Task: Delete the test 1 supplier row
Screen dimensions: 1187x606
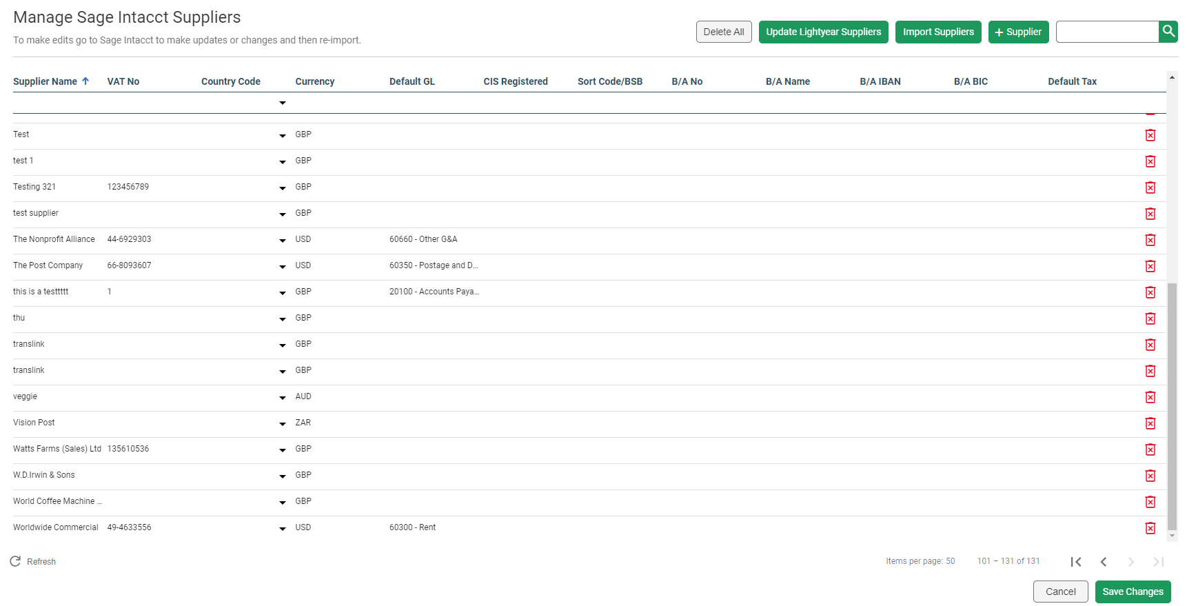Action: click(1150, 161)
